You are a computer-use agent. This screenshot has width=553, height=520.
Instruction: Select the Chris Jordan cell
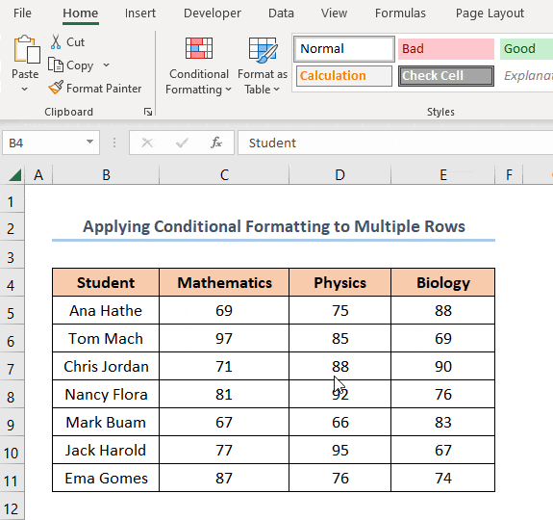(106, 366)
